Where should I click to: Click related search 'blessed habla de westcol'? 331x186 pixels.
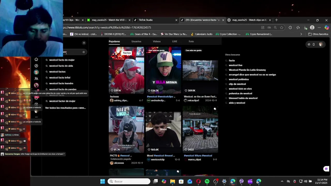pos(243,98)
